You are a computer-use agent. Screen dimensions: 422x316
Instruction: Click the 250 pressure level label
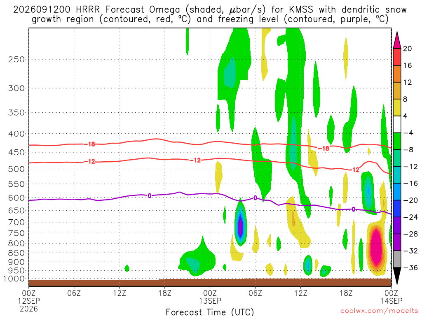pos(16,59)
